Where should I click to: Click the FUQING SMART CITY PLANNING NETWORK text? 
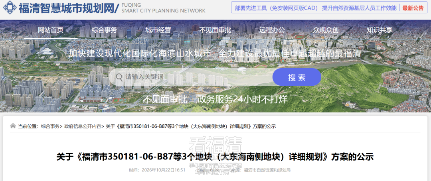click(163, 8)
